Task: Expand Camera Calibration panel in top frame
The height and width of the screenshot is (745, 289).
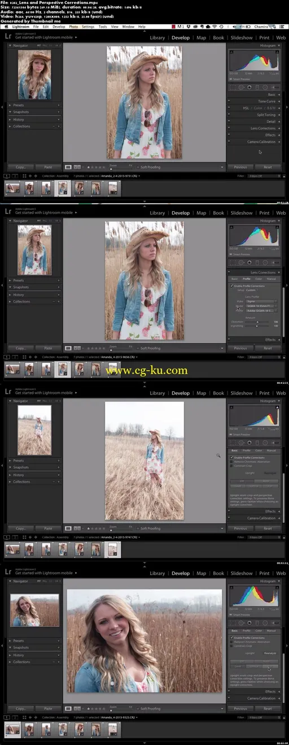Action: pos(253,142)
